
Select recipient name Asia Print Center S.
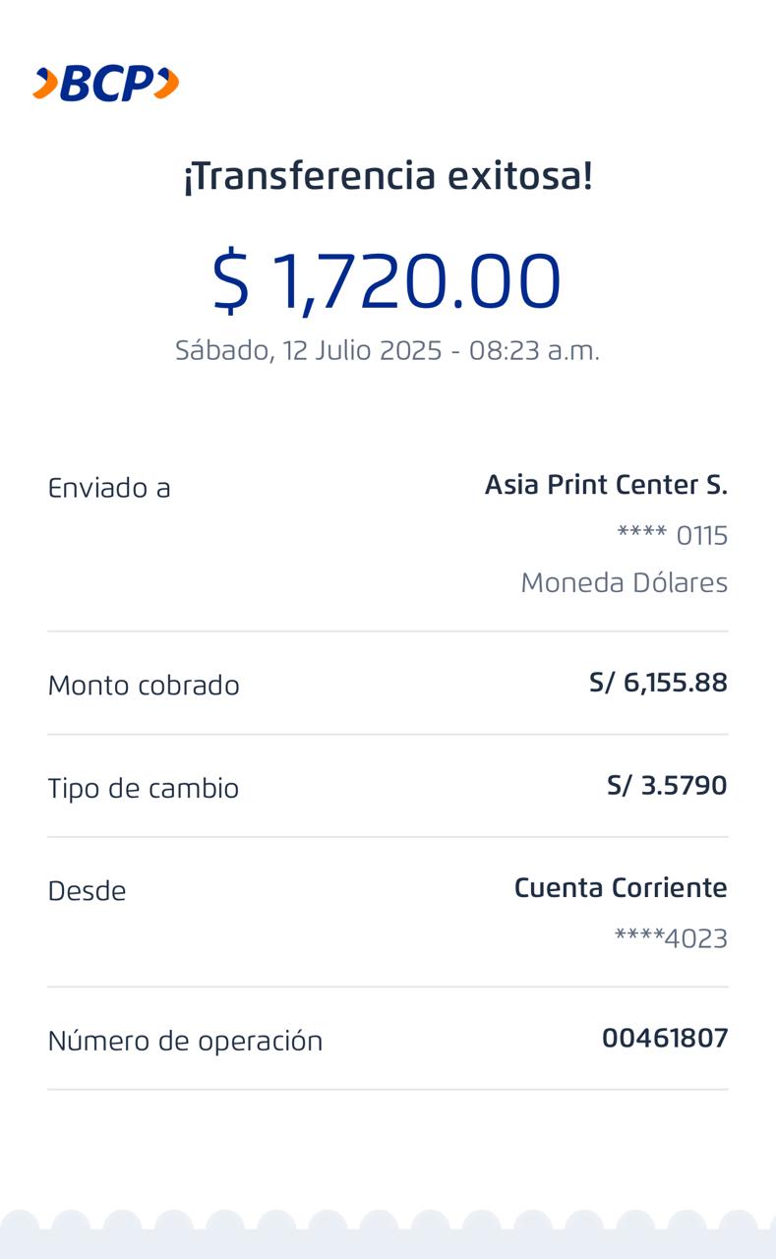pos(606,485)
